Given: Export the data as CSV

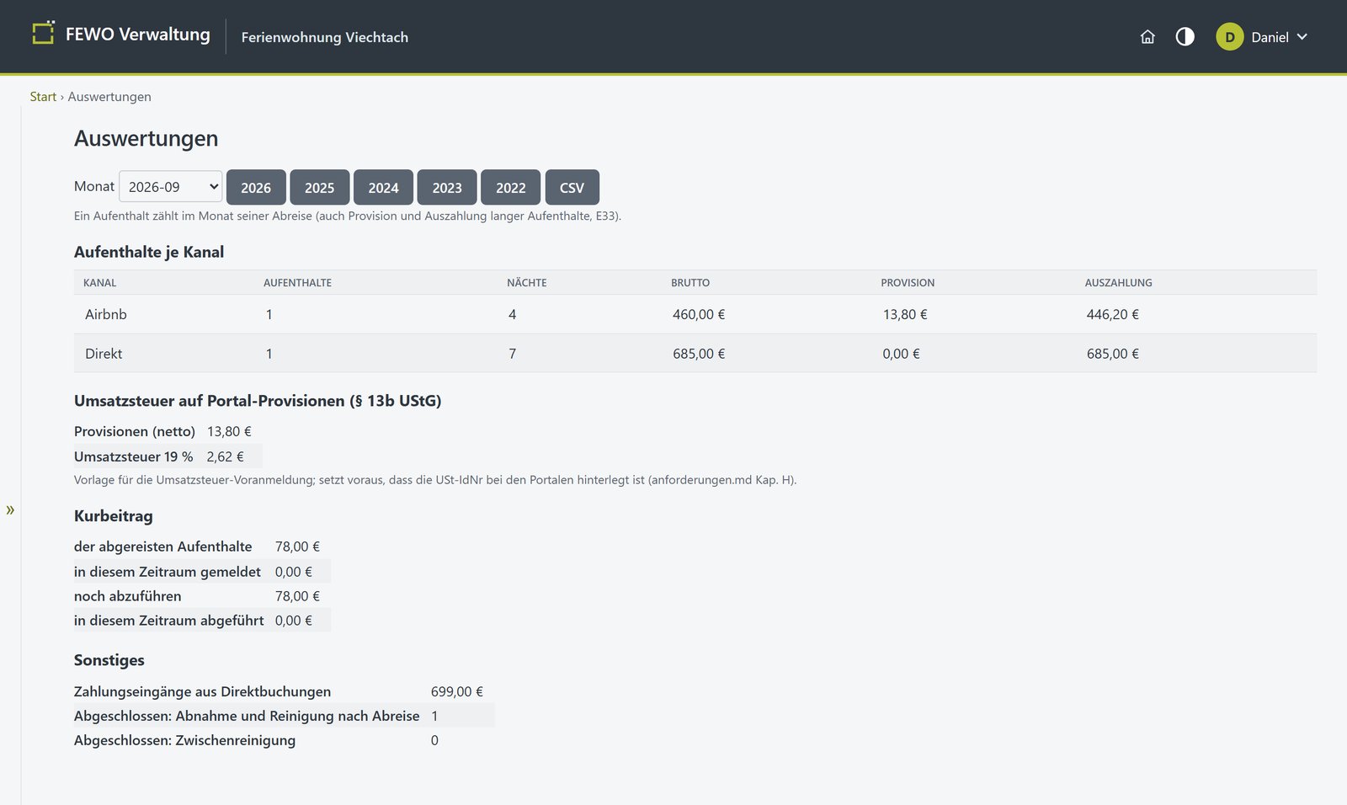Looking at the screenshot, I should (572, 187).
